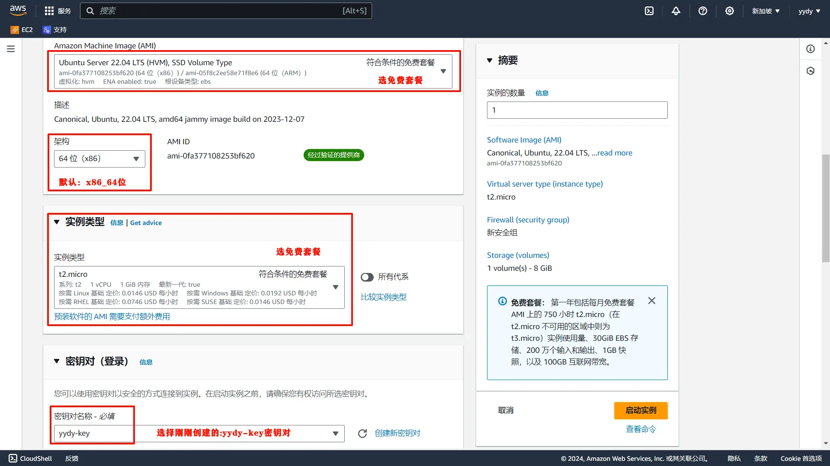Image resolution: width=830 pixels, height=466 pixels.
Task: Open the help question mark menu
Action: click(703, 11)
